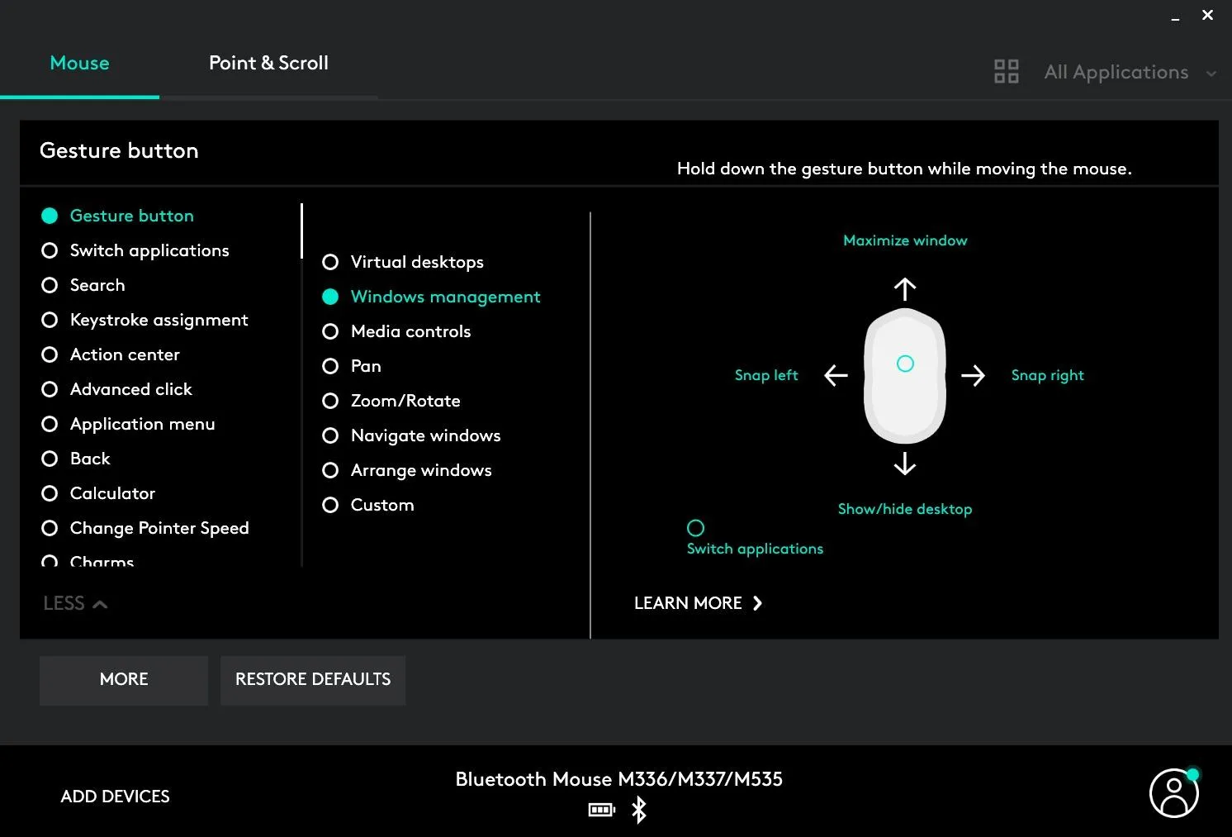Click the action list scrollbar thumb

[302, 231]
